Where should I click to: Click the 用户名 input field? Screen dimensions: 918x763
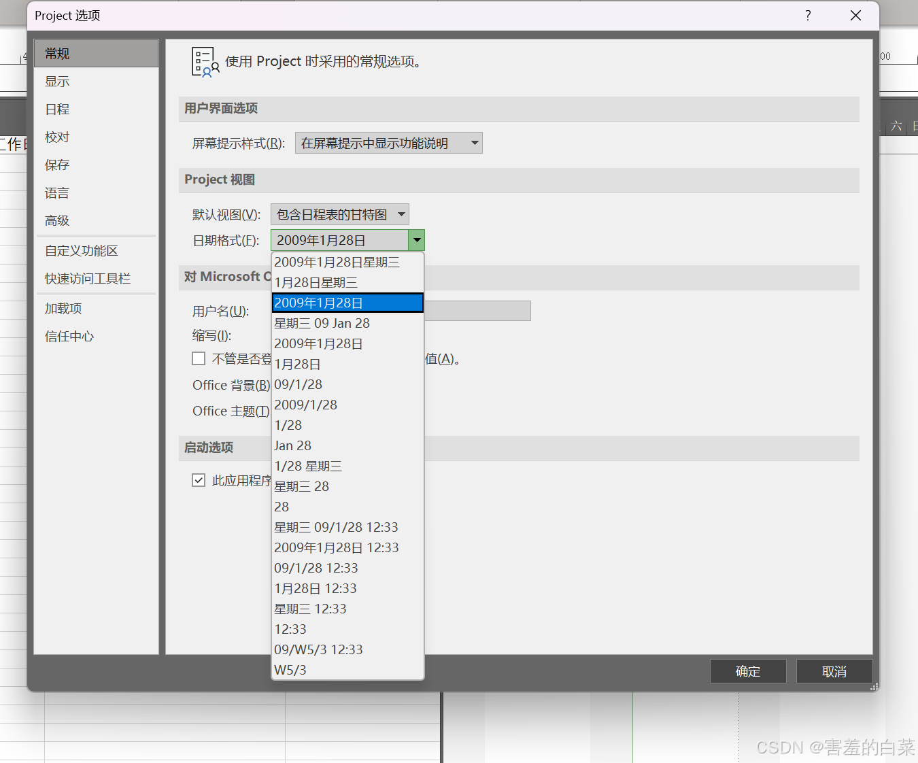point(477,311)
